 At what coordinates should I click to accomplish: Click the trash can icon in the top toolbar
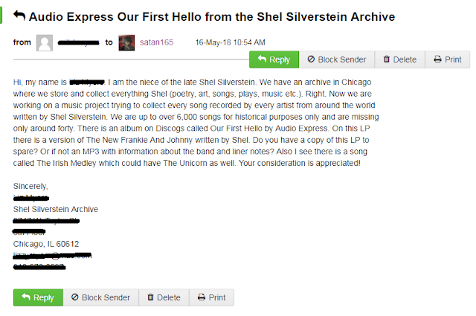pos(387,59)
